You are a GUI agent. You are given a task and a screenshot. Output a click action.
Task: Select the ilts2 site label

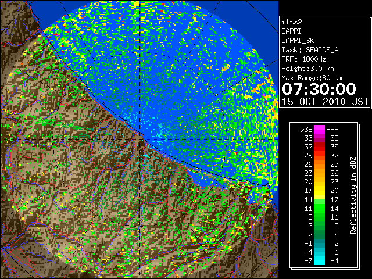pos(292,22)
